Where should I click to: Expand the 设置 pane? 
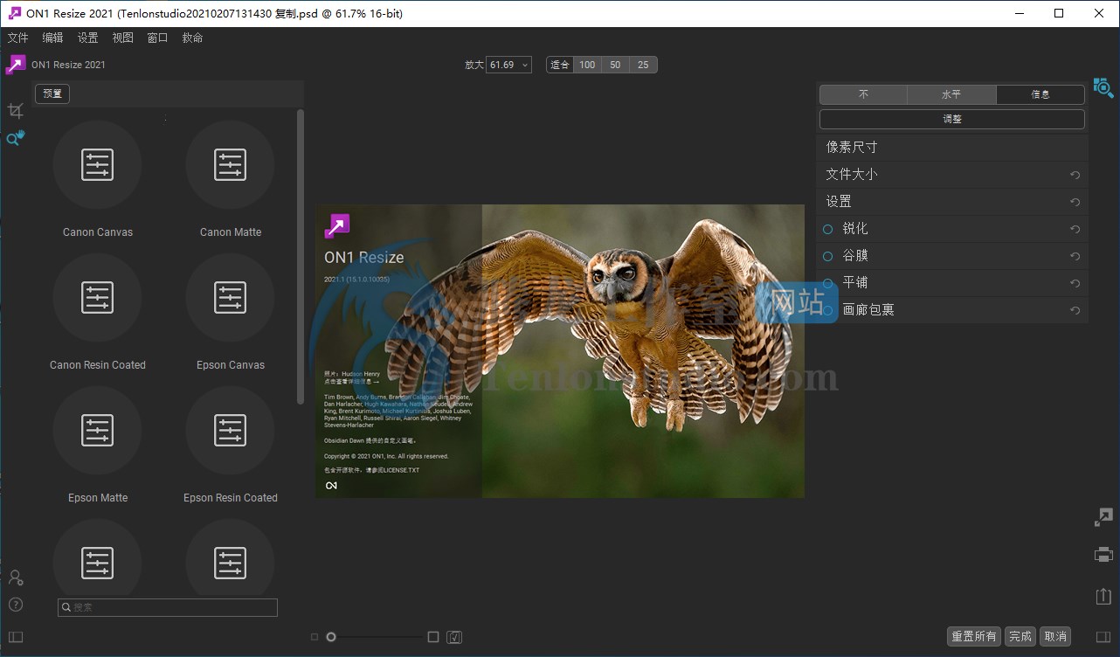(953, 201)
